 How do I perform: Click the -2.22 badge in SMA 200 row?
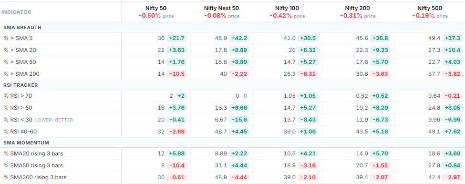(239, 74)
